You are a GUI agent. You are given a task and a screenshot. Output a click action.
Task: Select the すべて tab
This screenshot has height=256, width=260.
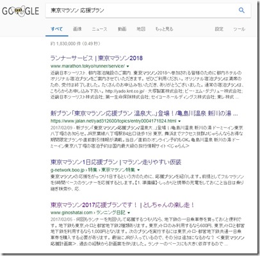tap(57, 29)
